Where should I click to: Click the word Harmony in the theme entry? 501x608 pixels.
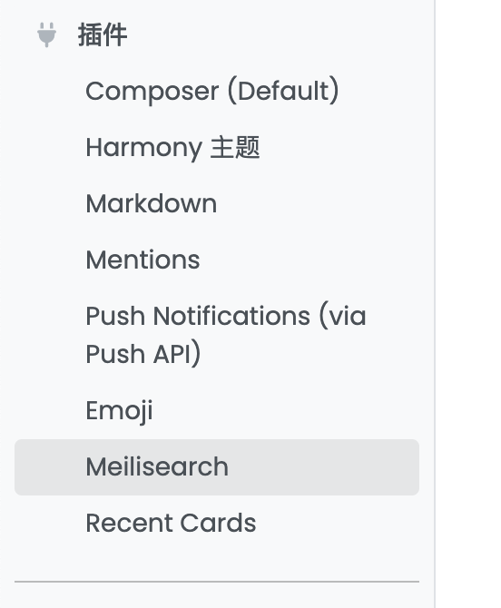tap(144, 148)
